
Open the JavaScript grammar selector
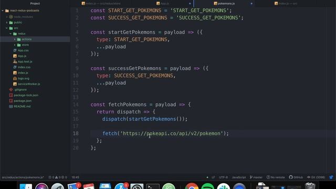239,177
